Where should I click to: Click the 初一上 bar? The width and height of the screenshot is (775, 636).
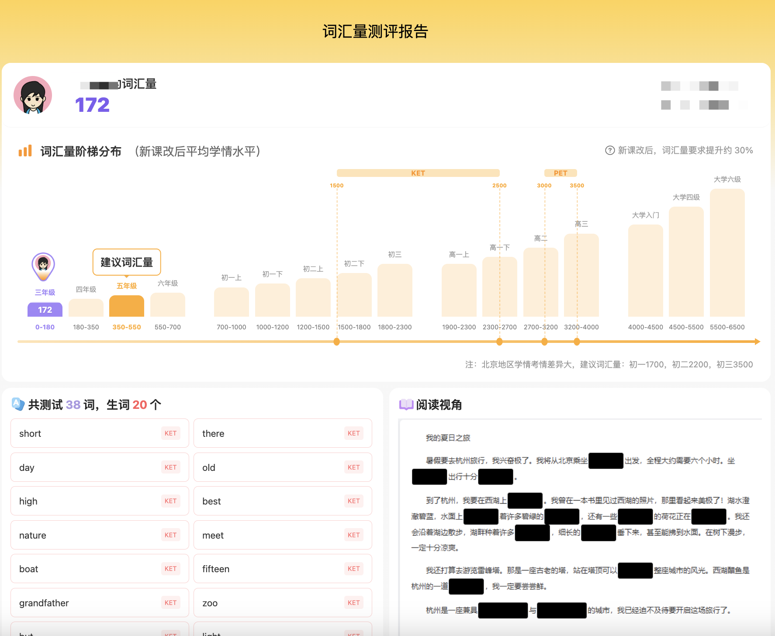pyautogui.click(x=232, y=302)
